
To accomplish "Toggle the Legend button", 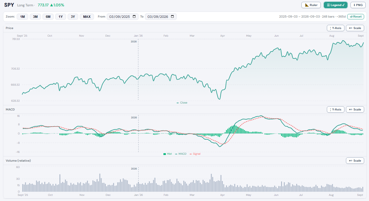I will [x=335, y=5].
